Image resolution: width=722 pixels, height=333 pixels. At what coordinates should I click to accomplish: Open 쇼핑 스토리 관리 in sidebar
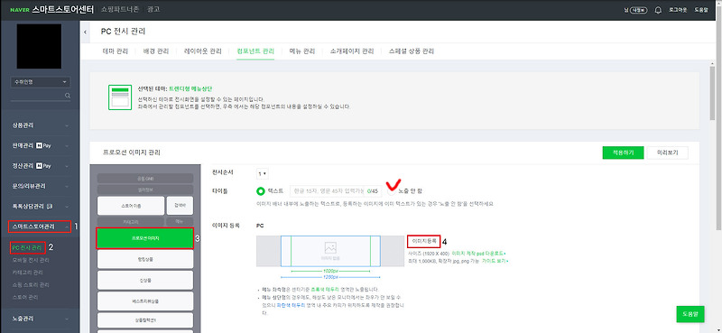(31, 284)
